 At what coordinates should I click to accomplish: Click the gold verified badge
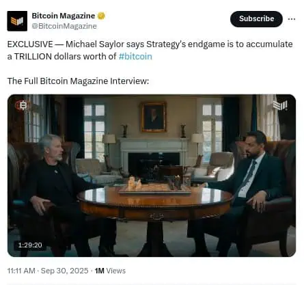(x=101, y=16)
